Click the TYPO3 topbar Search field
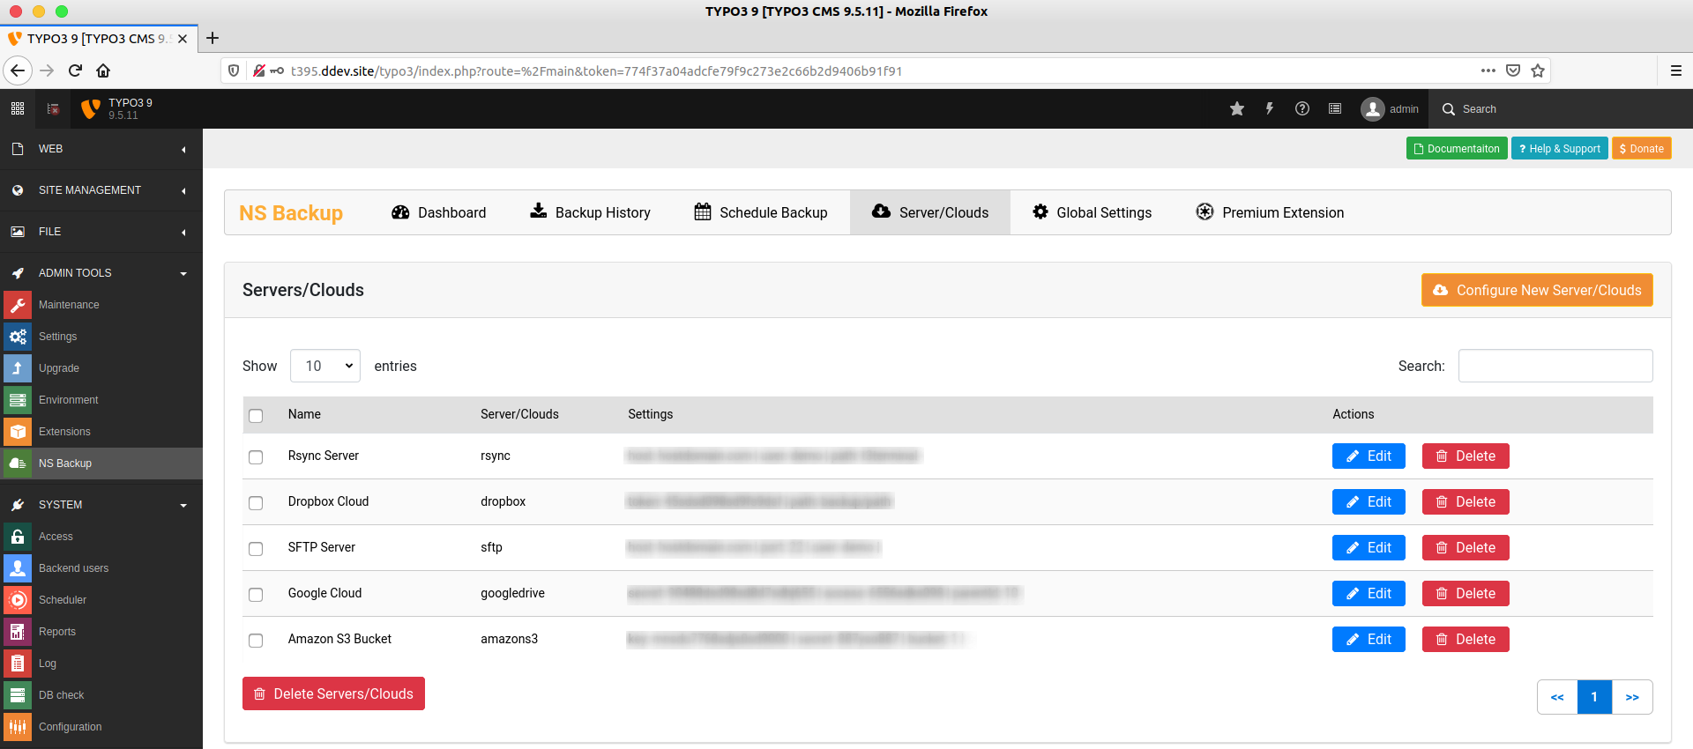 click(1561, 109)
